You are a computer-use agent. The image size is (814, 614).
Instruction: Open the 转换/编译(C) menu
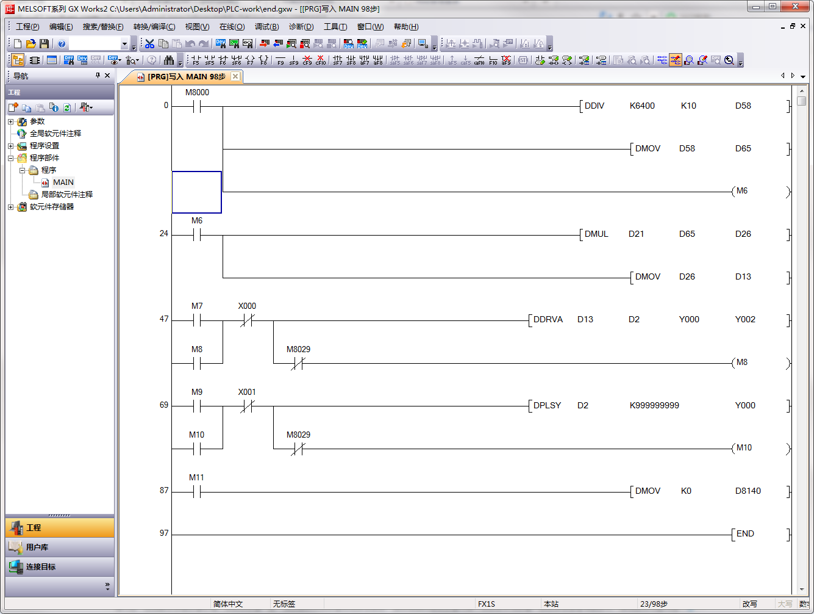click(x=154, y=27)
